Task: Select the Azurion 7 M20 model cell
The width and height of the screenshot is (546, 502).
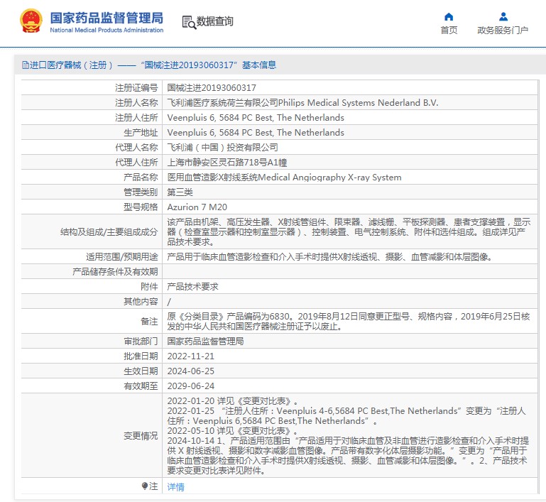Action: [x=196, y=207]
